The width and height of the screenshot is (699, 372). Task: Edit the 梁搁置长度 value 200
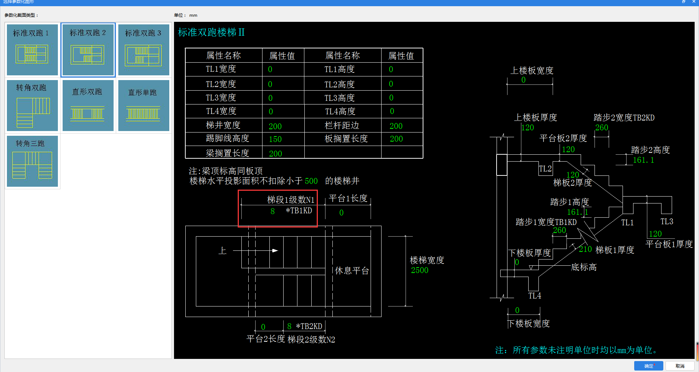click(276, 154)
